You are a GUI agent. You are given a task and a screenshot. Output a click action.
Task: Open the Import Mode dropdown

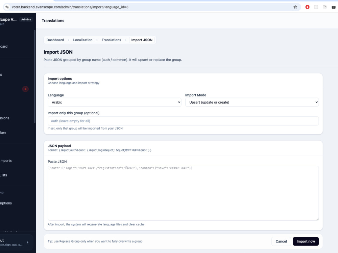pos(252,102)
